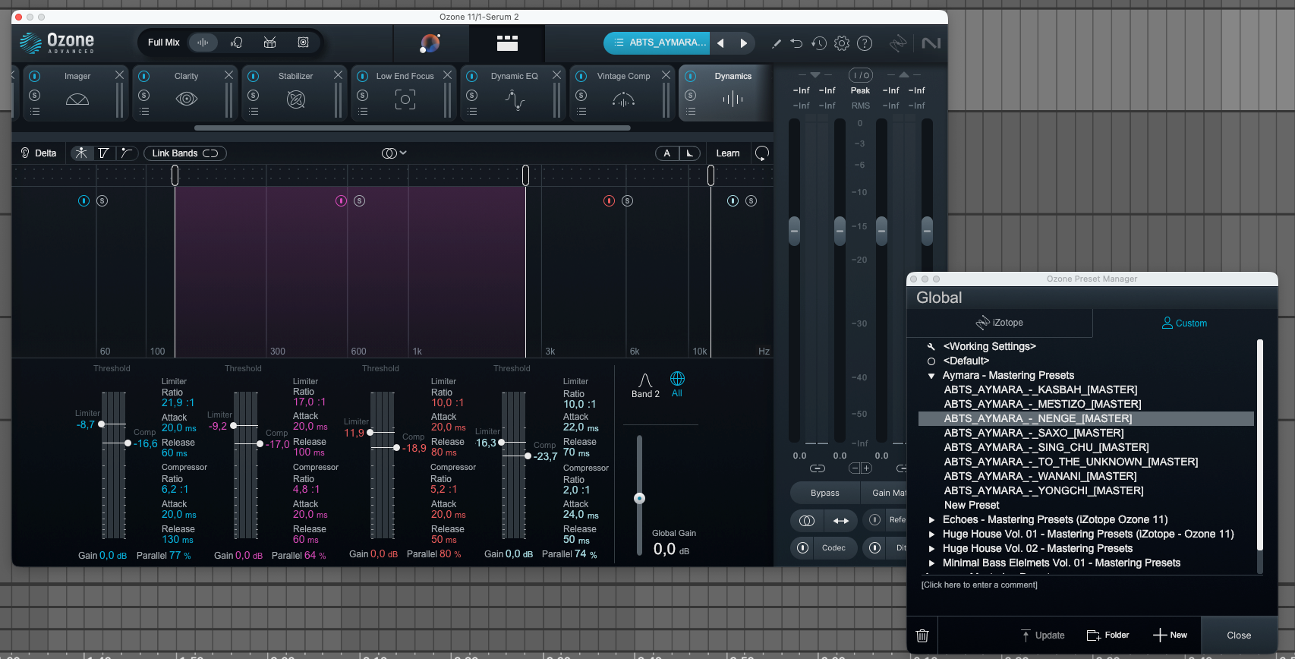The width and height of the screenshot is (1295, 659).
Task: Expand Huge House Vol. 02 folder
Action: click(x=931, y=549)
